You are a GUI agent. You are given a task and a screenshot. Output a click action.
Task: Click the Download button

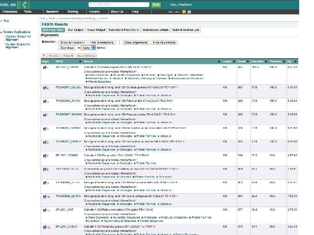click(x=67, y=48)
